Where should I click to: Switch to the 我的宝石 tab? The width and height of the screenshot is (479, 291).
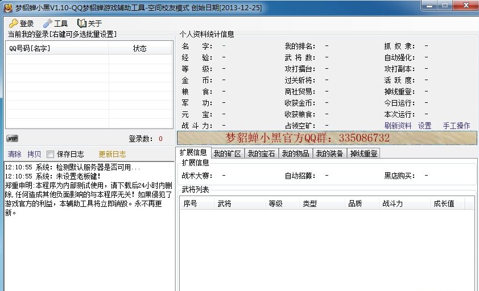(x=262, y=153)
